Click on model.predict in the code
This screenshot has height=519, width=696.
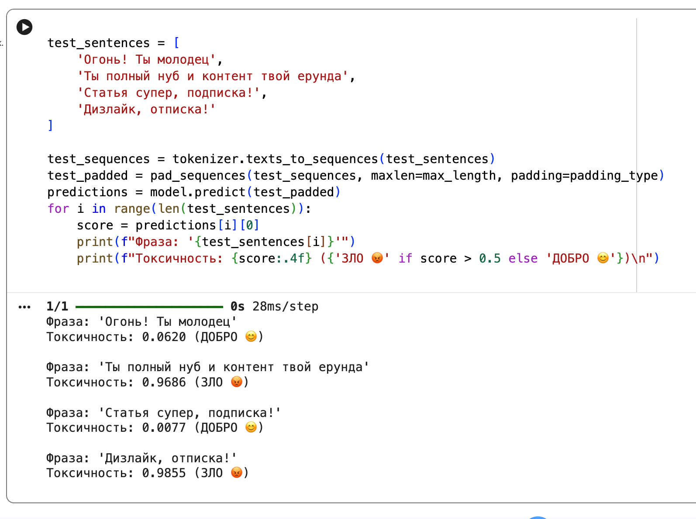(x=198, y=192)
